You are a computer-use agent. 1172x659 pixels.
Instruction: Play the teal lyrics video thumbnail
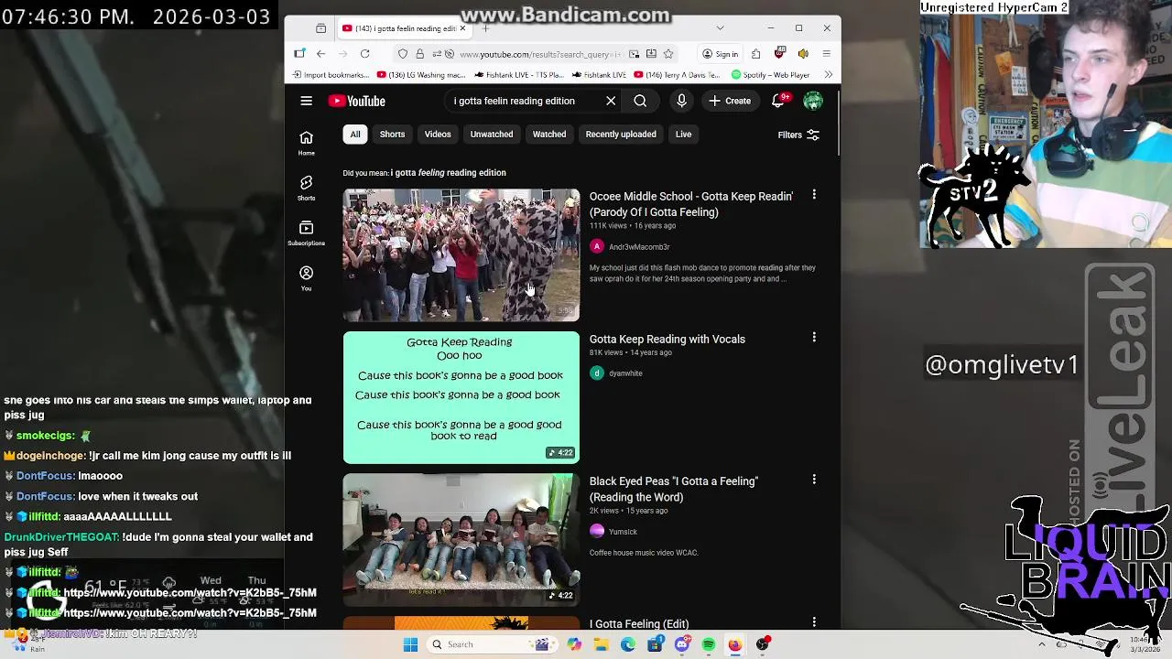click(x=461, y=397)
